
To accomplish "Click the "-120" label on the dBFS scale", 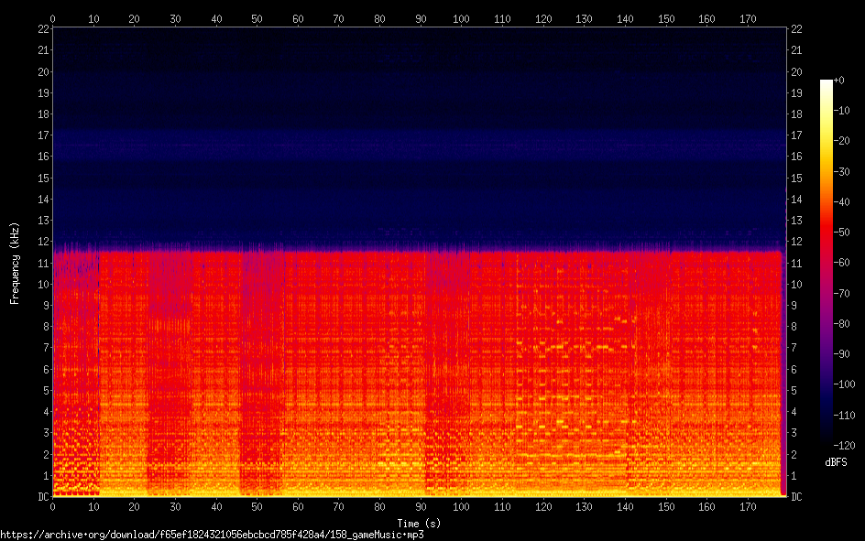I will [842, 446].
